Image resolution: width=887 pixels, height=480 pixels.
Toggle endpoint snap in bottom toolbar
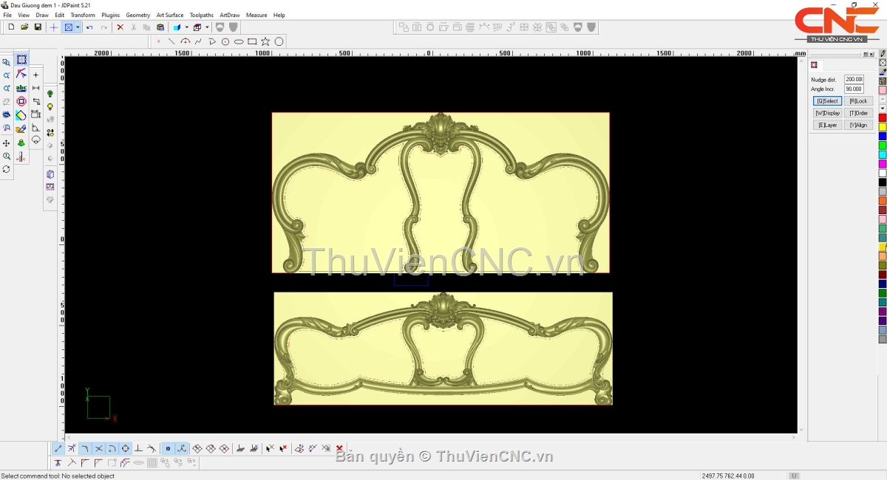(58, 448)
